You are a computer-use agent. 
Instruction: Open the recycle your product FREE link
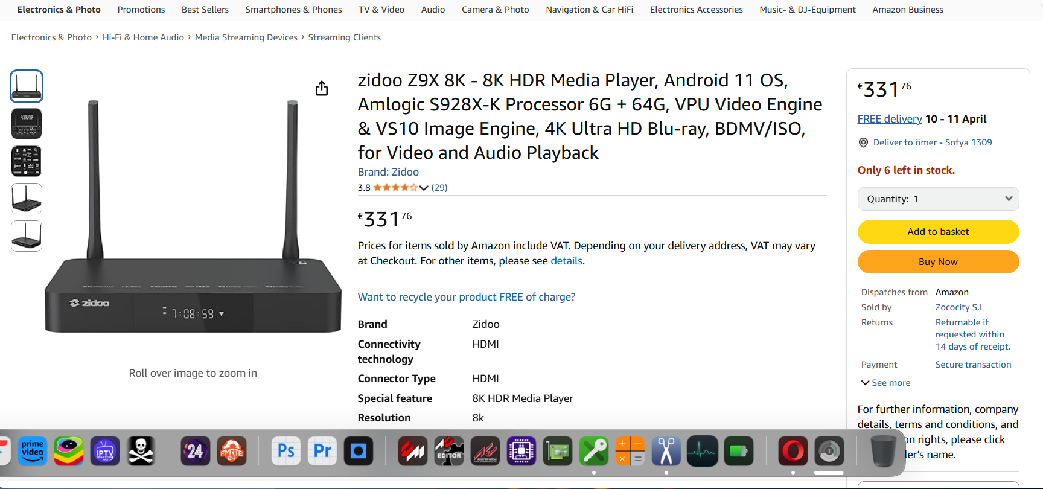point(467,297)
